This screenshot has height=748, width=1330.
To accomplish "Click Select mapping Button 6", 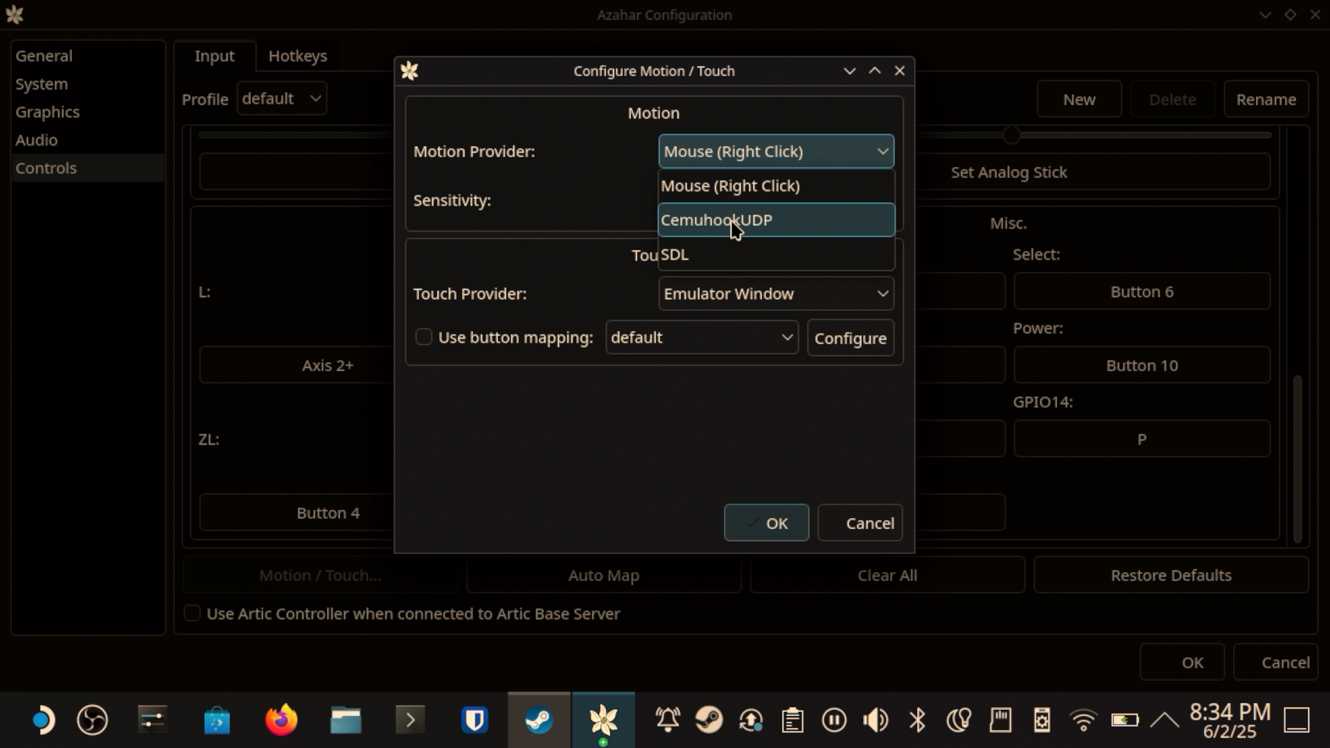I will [1142, 292].
